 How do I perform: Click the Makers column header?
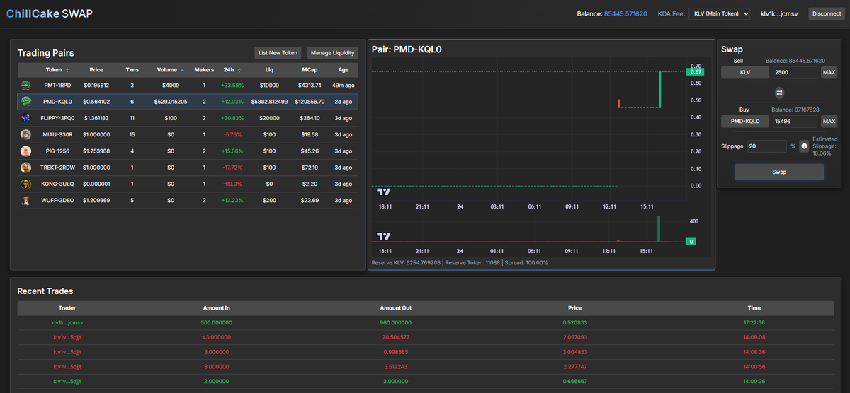point(204,70)
